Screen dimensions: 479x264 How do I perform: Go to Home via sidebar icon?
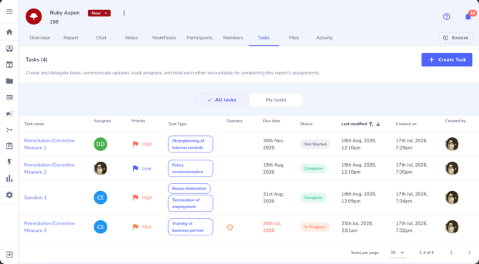9,32
